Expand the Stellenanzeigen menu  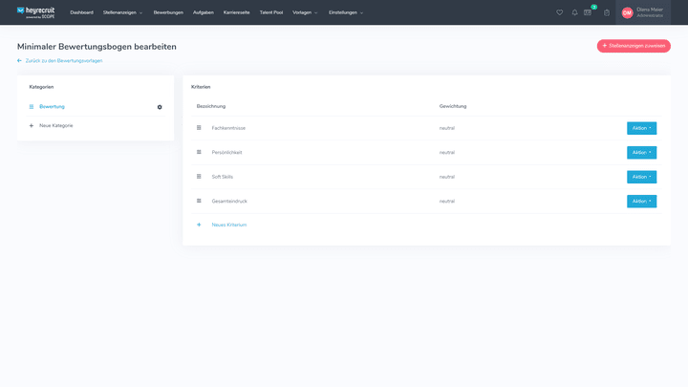click(x=122, y=12)
